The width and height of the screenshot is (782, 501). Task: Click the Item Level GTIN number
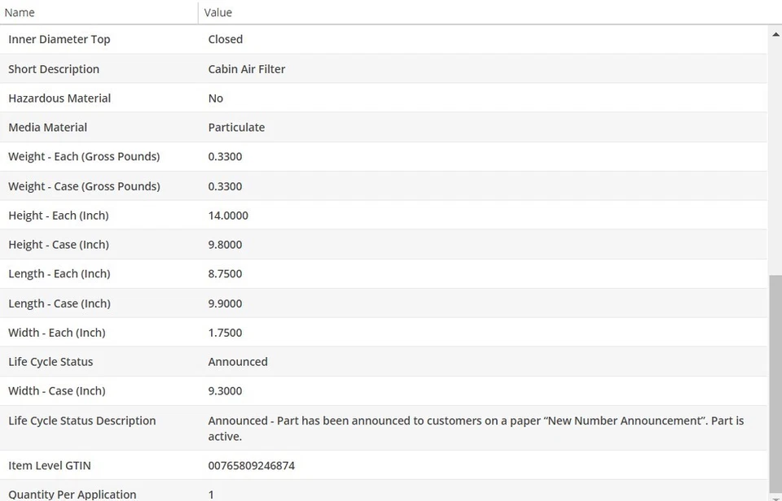pyautogui.click(x=252, y=466)
